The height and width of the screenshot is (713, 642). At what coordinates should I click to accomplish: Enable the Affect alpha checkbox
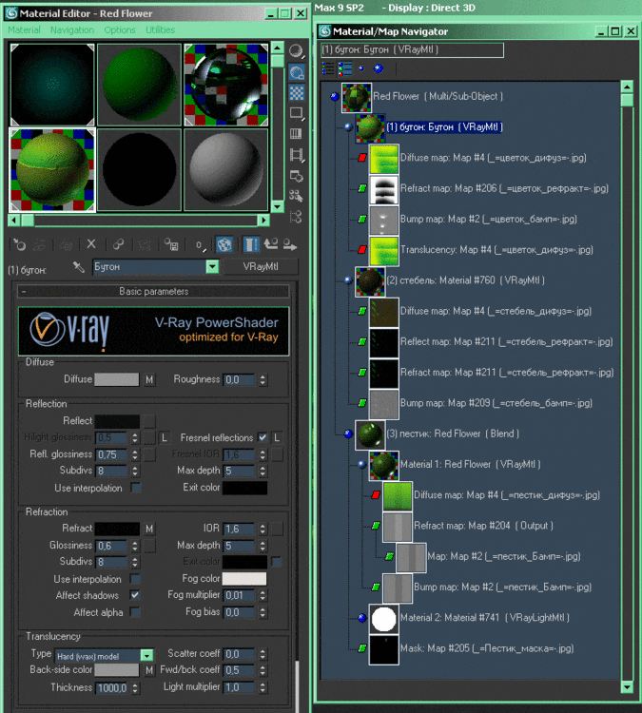pyautogui.click(x=135, y=612)
